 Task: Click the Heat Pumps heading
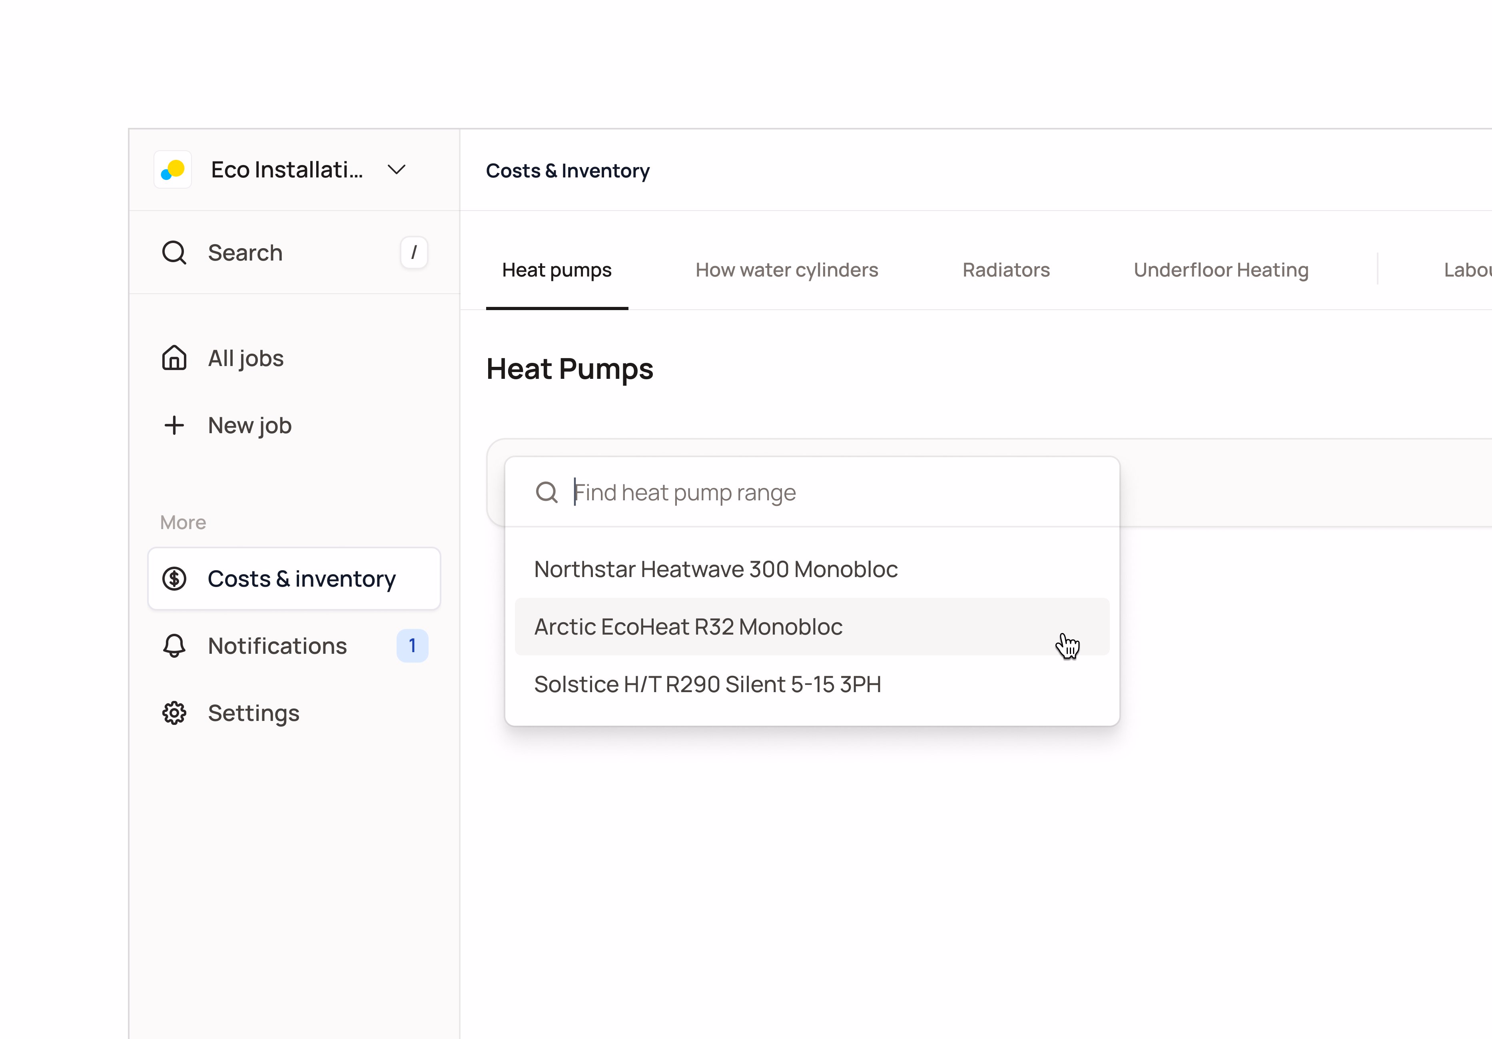570,369
